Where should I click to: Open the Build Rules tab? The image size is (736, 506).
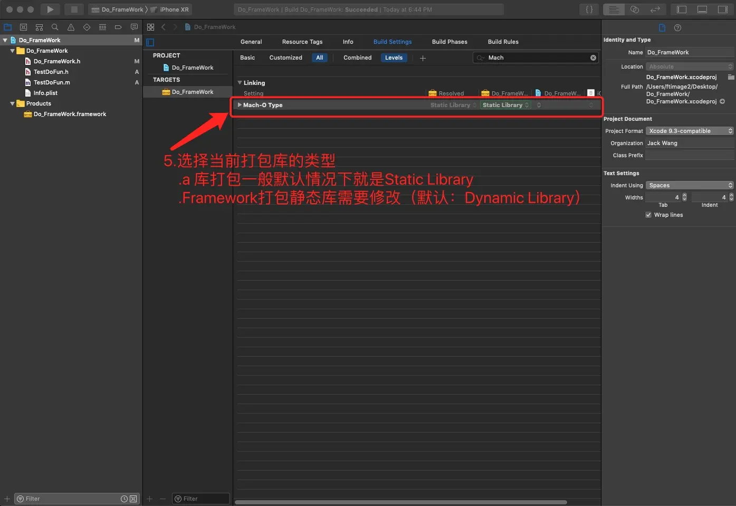503,42
